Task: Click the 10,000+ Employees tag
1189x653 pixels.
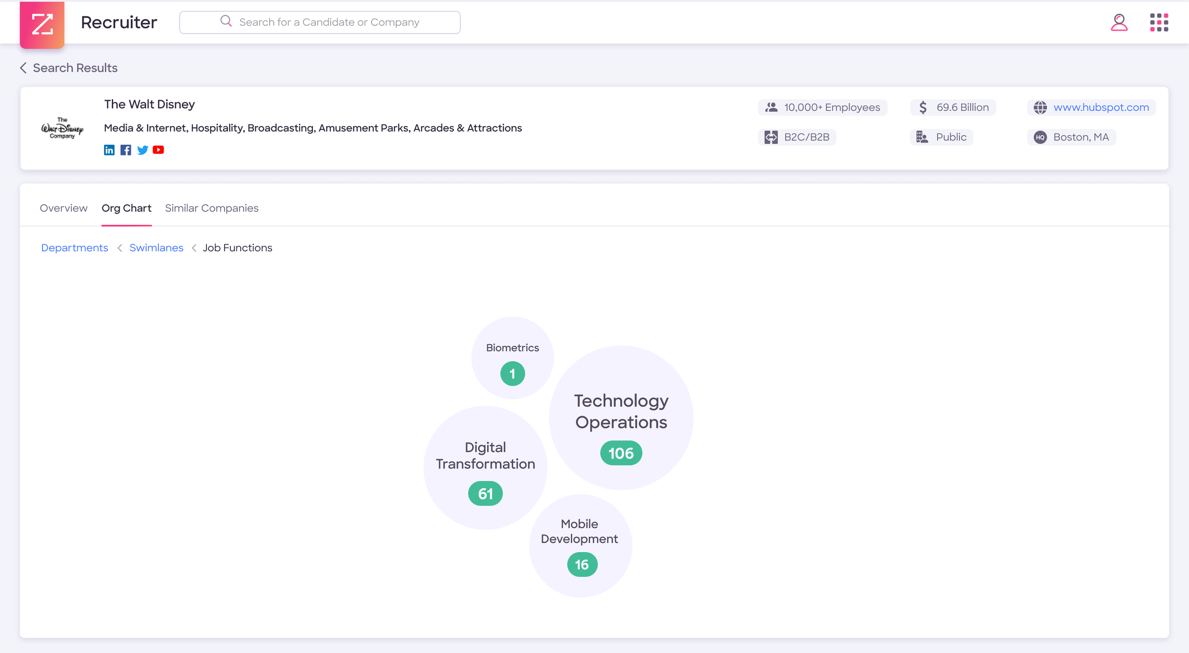Action: pos(822,108)
